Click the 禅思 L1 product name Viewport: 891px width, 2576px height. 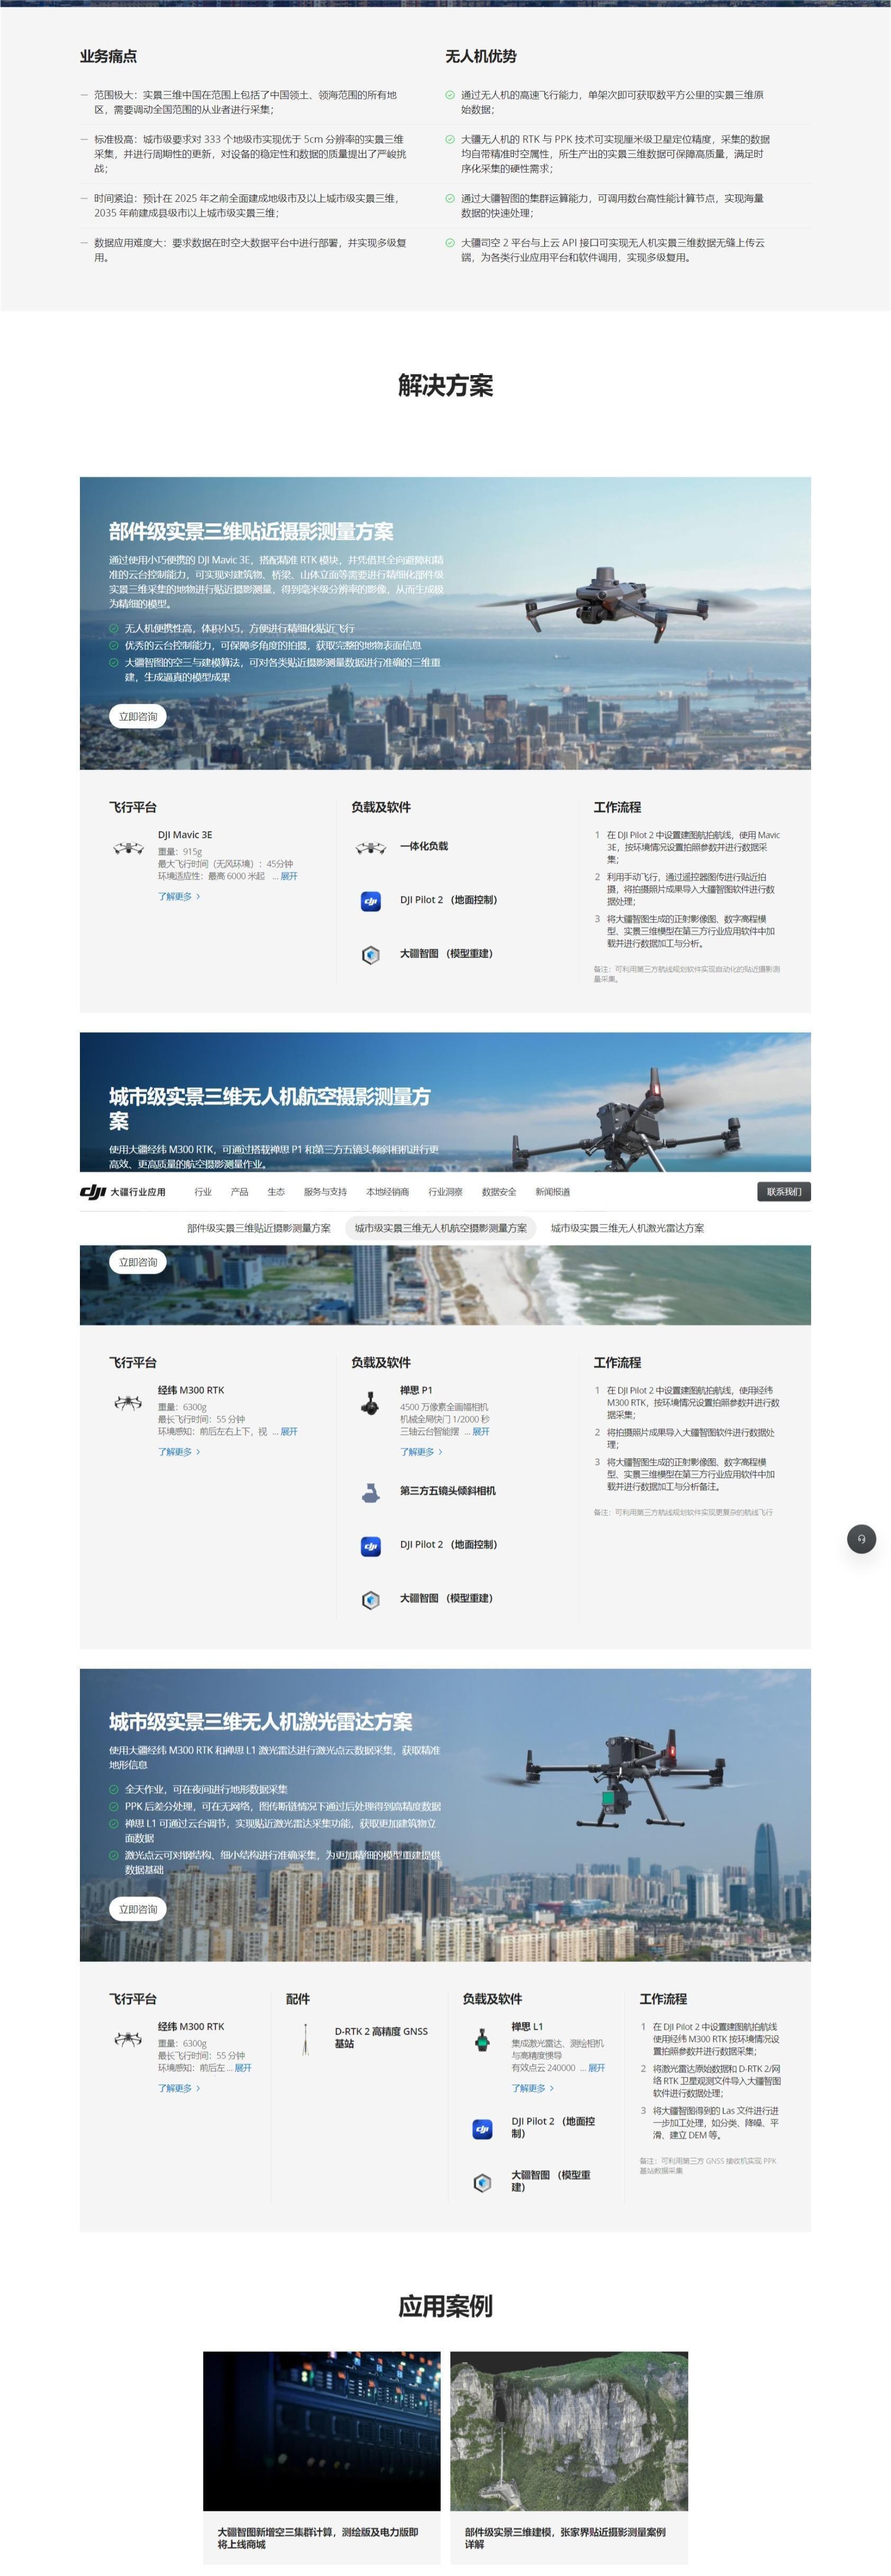[528, 2026]
